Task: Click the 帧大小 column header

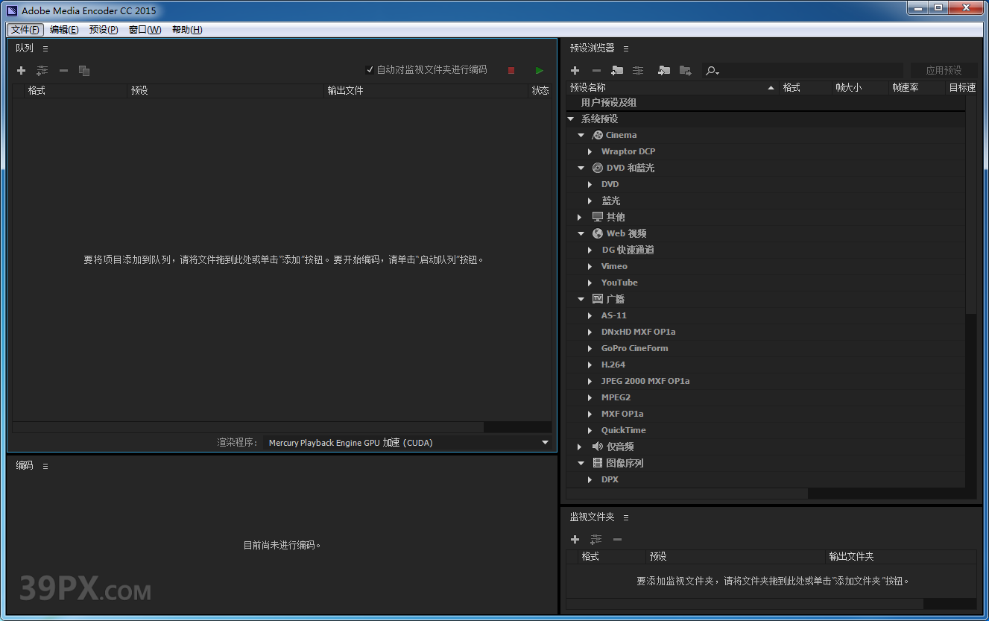Action: click(x=860, y=88)
